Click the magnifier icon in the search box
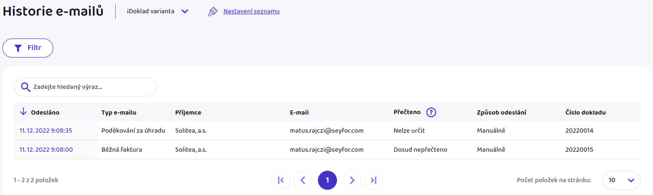Viewport: 653px width, 195px height. (x=26, y=87)
